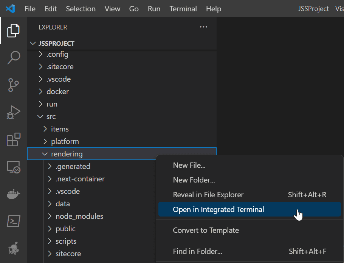Open the Explorer view in activity bar

[x=13, y=31]
